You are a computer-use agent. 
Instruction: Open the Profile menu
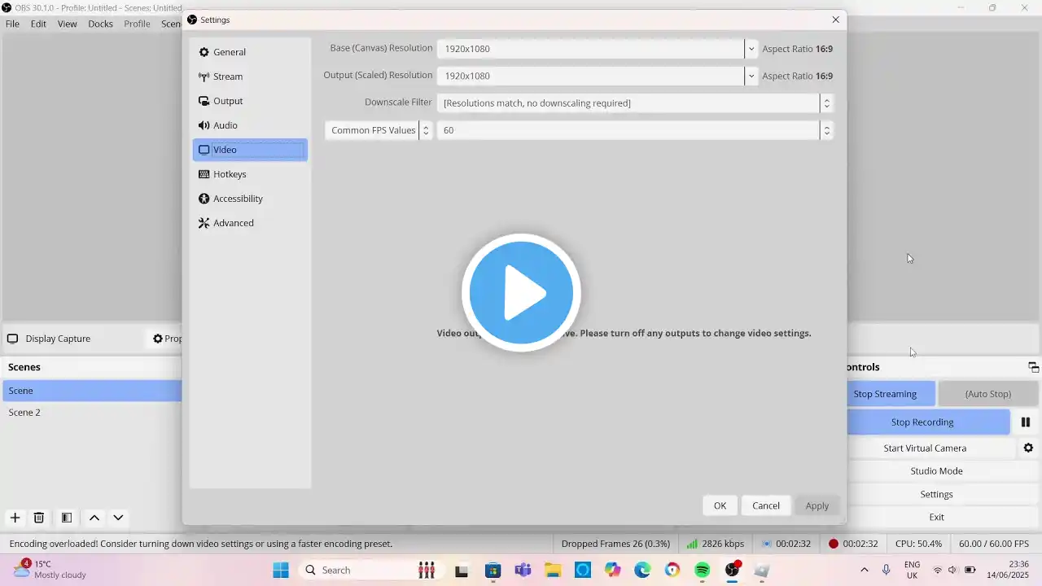[x=137, y=24]
